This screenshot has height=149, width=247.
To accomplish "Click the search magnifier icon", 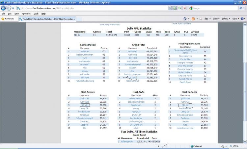I will coord(240,8).
